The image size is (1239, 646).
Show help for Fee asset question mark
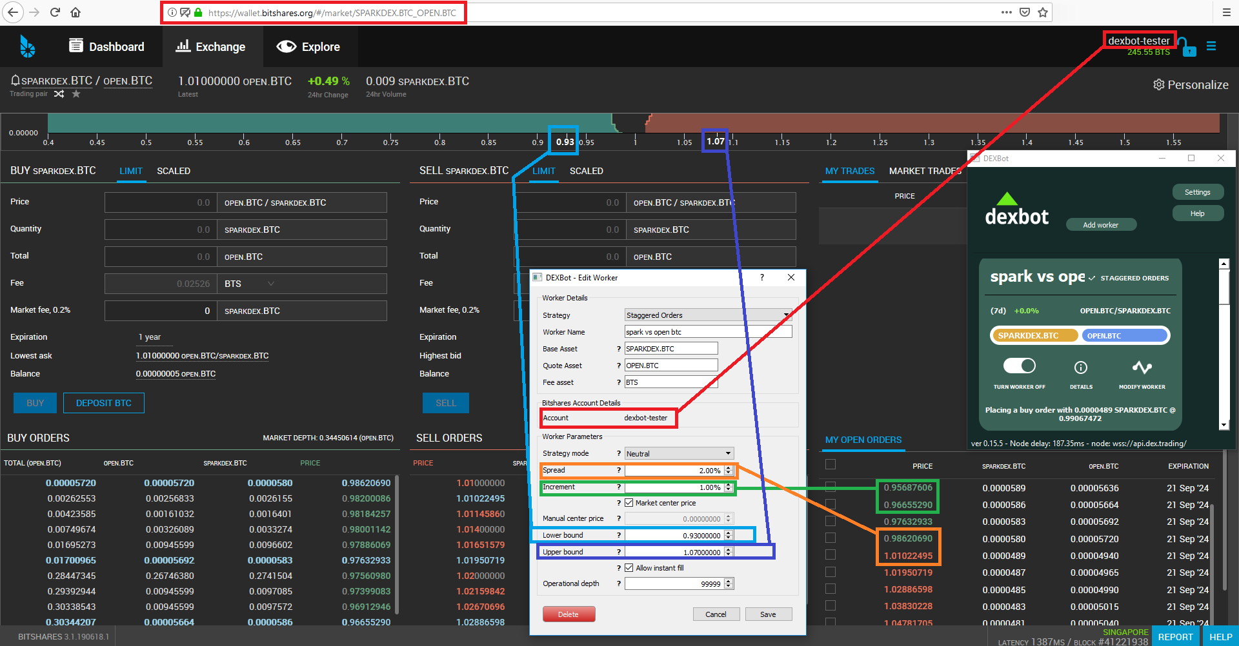pyautogui.click(x=618, y=382)
